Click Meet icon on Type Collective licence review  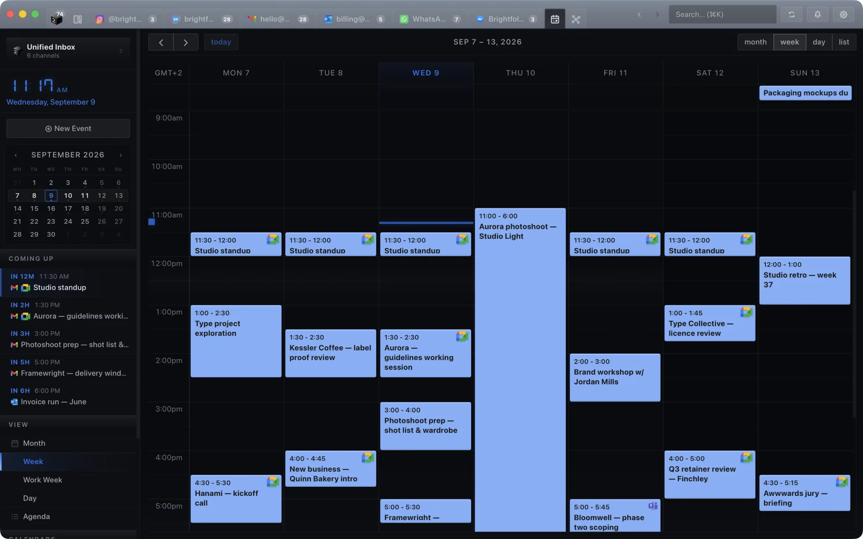click(x=746, y=312)
